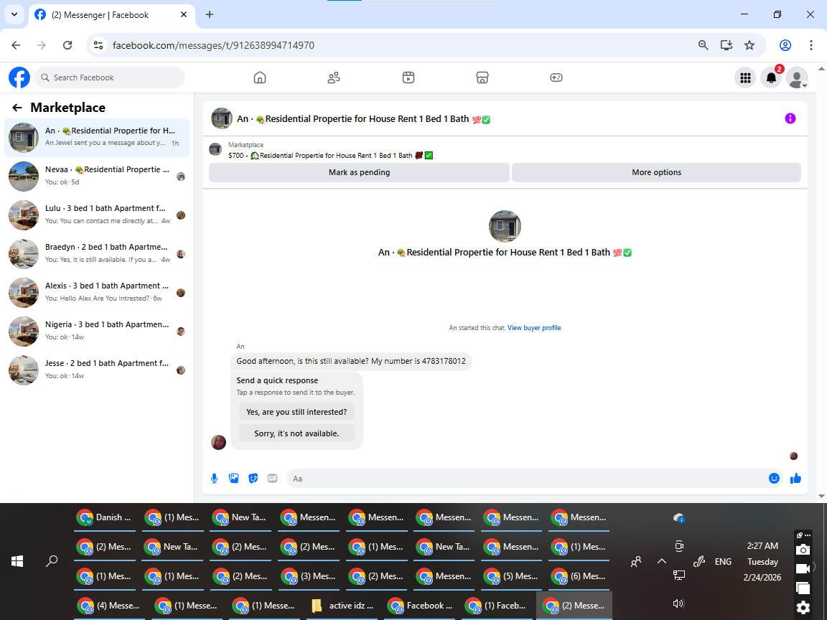827x620 pixels.
Task: Open Chrome profile icon
Action: pos(785,45)
